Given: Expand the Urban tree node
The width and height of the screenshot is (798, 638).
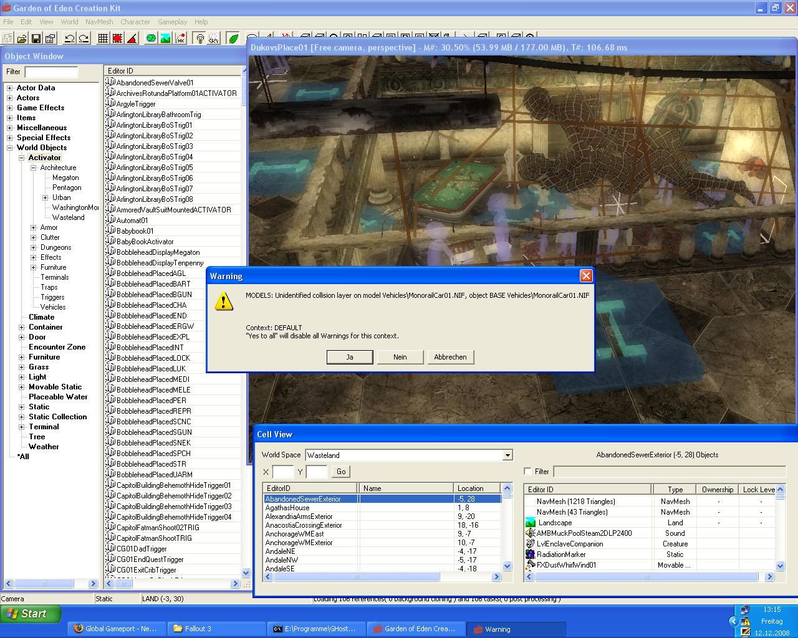Looking at the screenshot, I should click(46, 198).
